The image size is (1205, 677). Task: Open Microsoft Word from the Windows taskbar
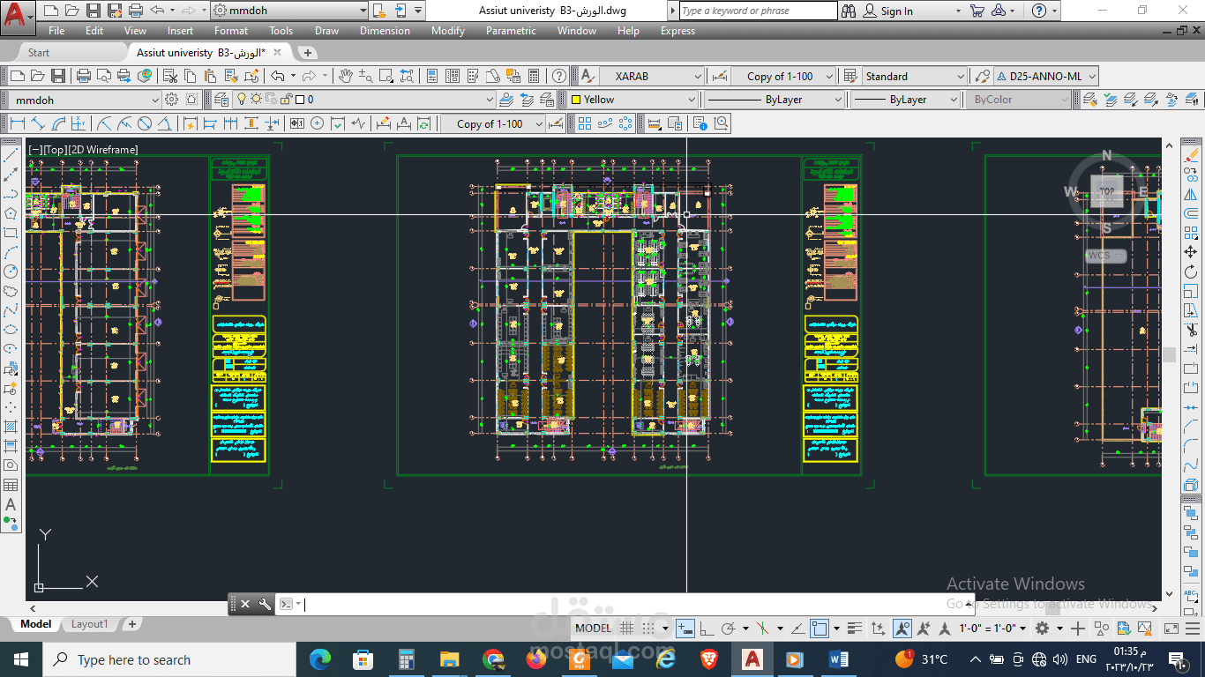838,659
